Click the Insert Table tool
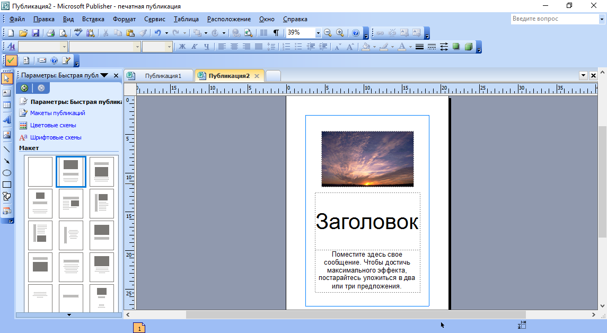The width and height of the screenshot is (607, 333). [7, 105]
